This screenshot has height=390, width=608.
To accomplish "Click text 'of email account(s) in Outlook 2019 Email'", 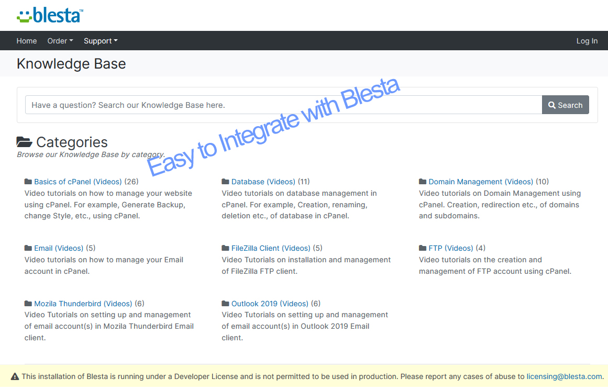I will click(295, 327).
